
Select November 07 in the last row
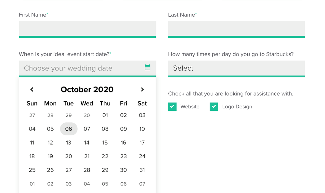[x=142, y=184]
